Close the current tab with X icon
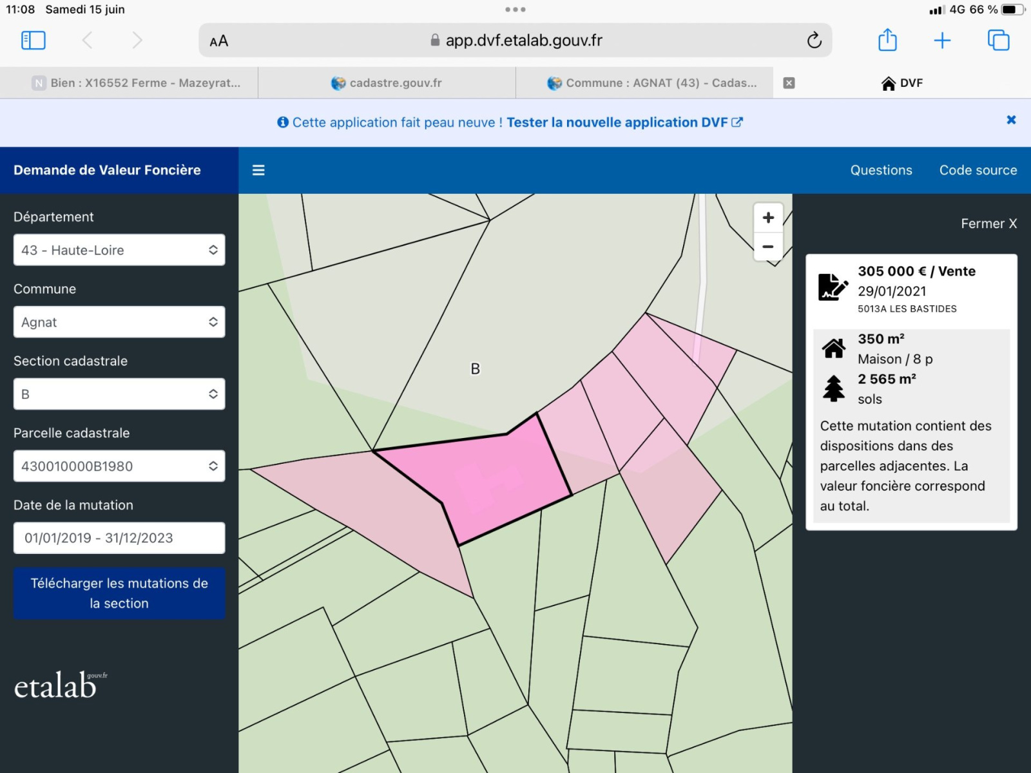 789,83
